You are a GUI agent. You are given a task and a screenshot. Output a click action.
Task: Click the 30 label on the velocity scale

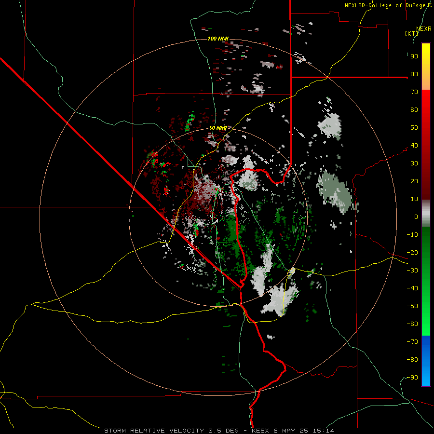tap(414, 163)
